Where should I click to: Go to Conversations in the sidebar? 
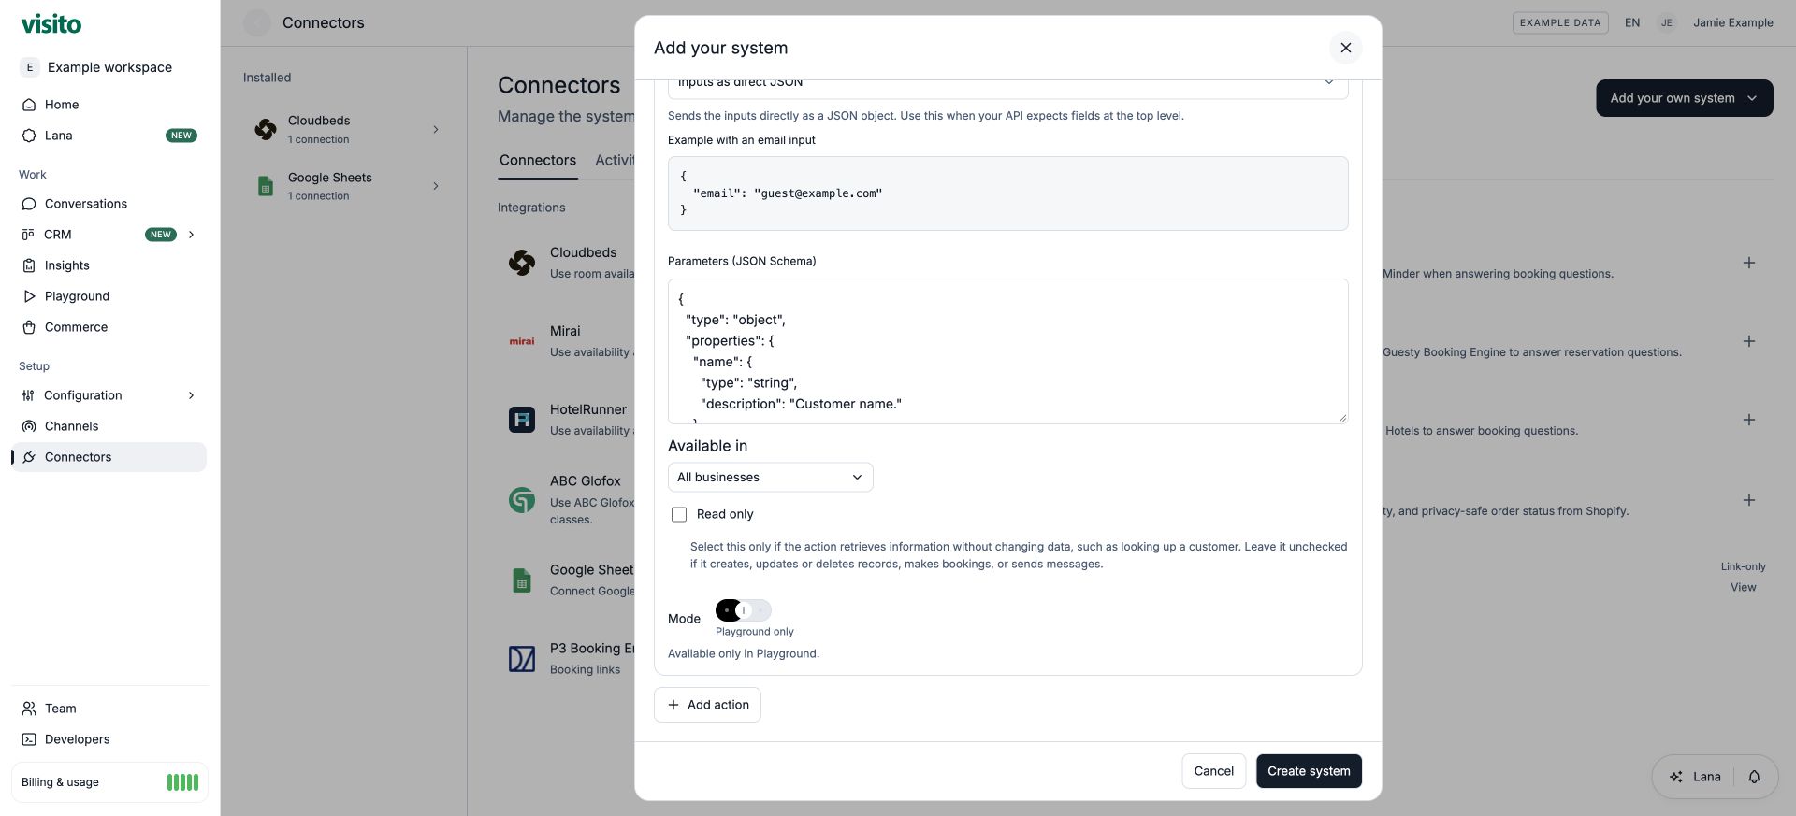click(109, 204)
